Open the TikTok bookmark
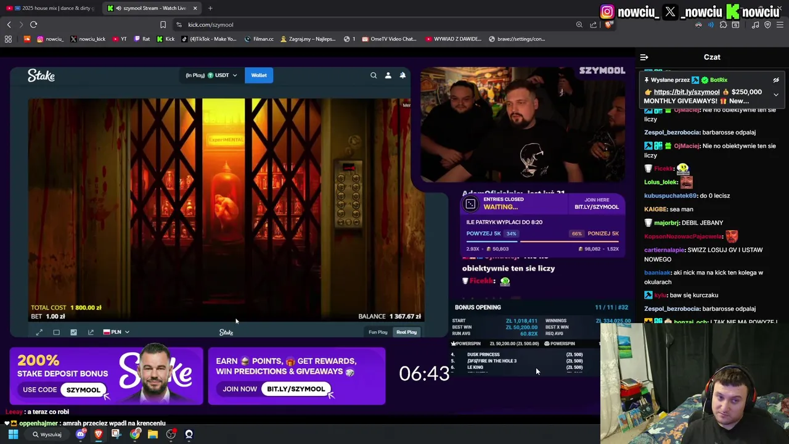Image resolution: width=789 pixels, height=444 pixels. [208, 39]
